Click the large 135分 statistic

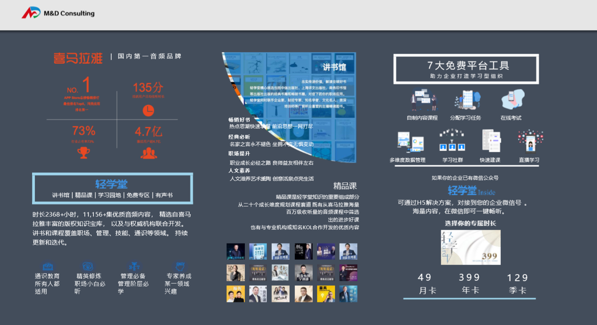tap(148, 88)
